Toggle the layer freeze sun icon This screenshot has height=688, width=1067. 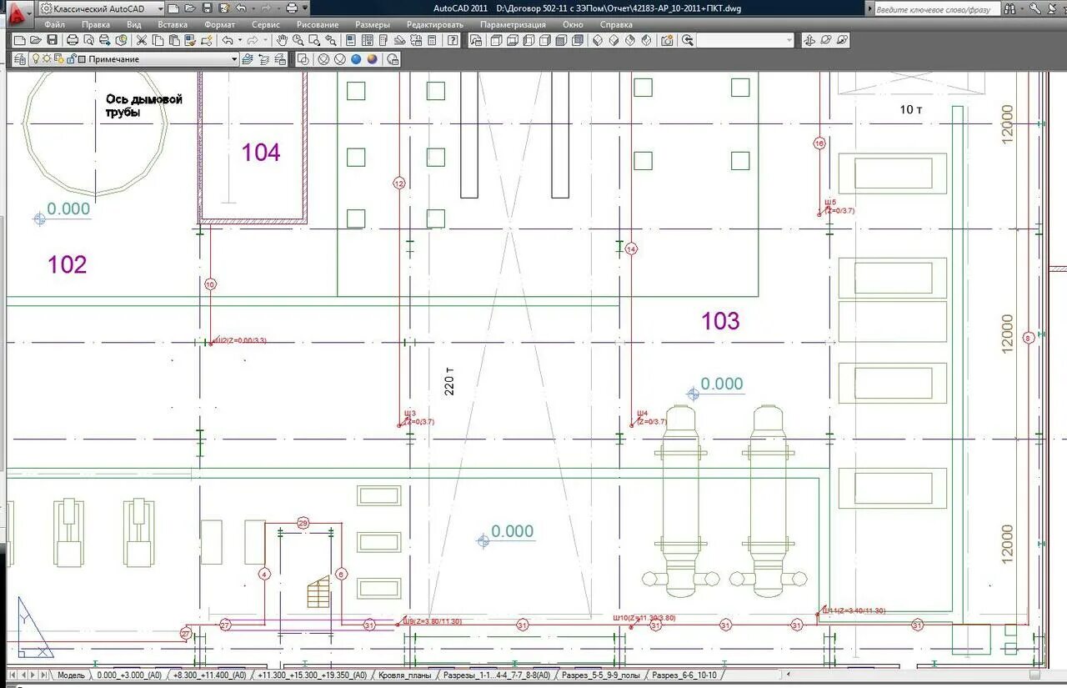[x=47, y=59]
